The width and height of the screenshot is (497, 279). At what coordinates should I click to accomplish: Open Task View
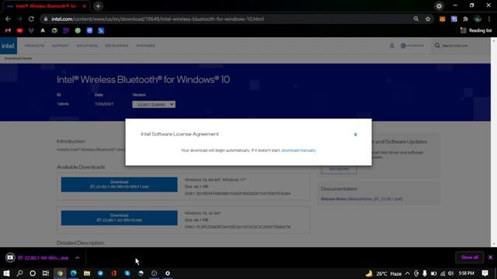click(x=46, y=274)
